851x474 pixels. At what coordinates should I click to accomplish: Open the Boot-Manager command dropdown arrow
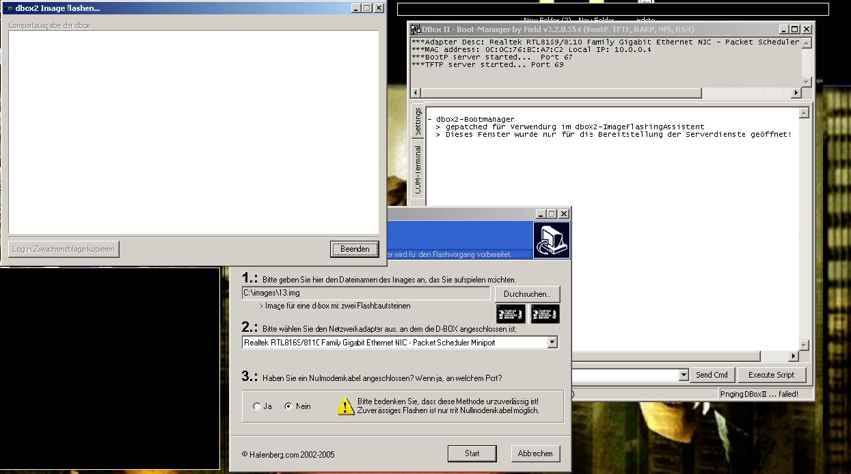coord(683,375)
